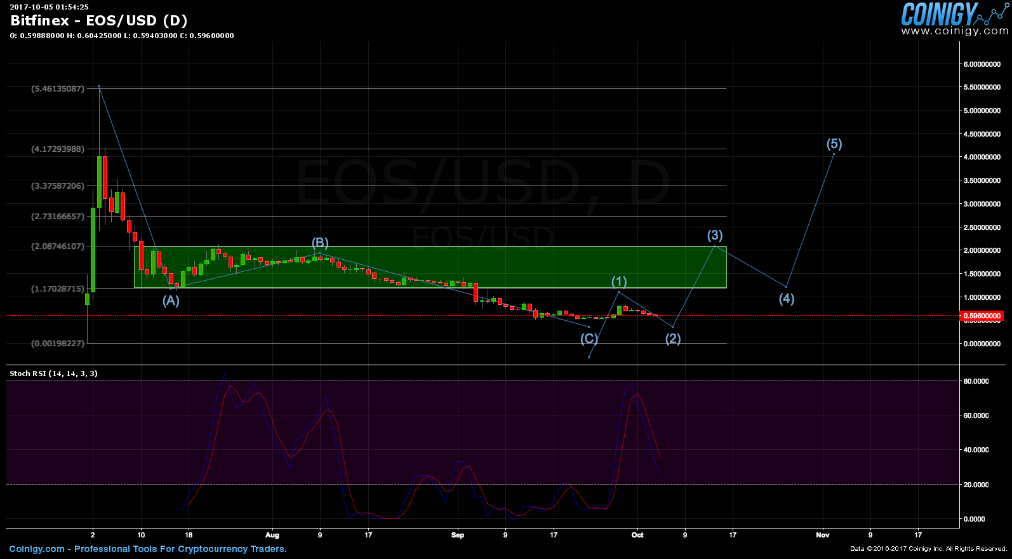Select 60.0000 on the Stoch RSI axis
The image size is (1012, 559).
[x=976, y=415]
